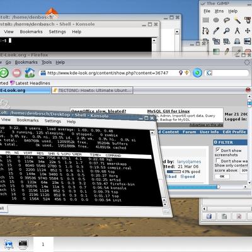Open Go menu in Firefox
The height and width of the screenshot is (252, 252).
tap(8, 62)
